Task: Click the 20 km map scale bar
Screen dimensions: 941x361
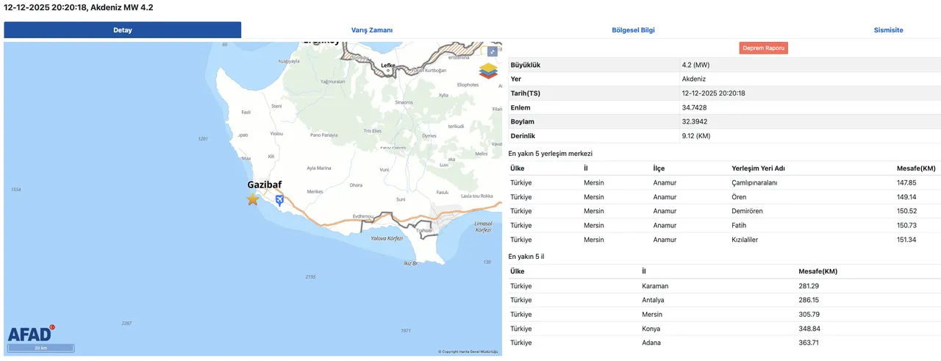Action: 41,348
